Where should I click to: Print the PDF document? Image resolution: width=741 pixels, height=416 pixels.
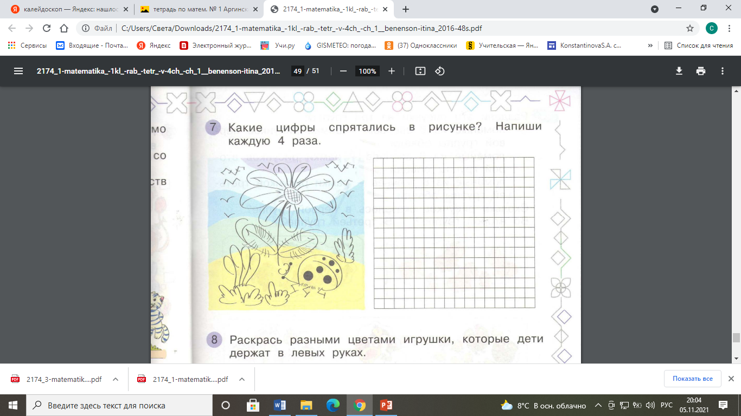(x=701, y=71)
